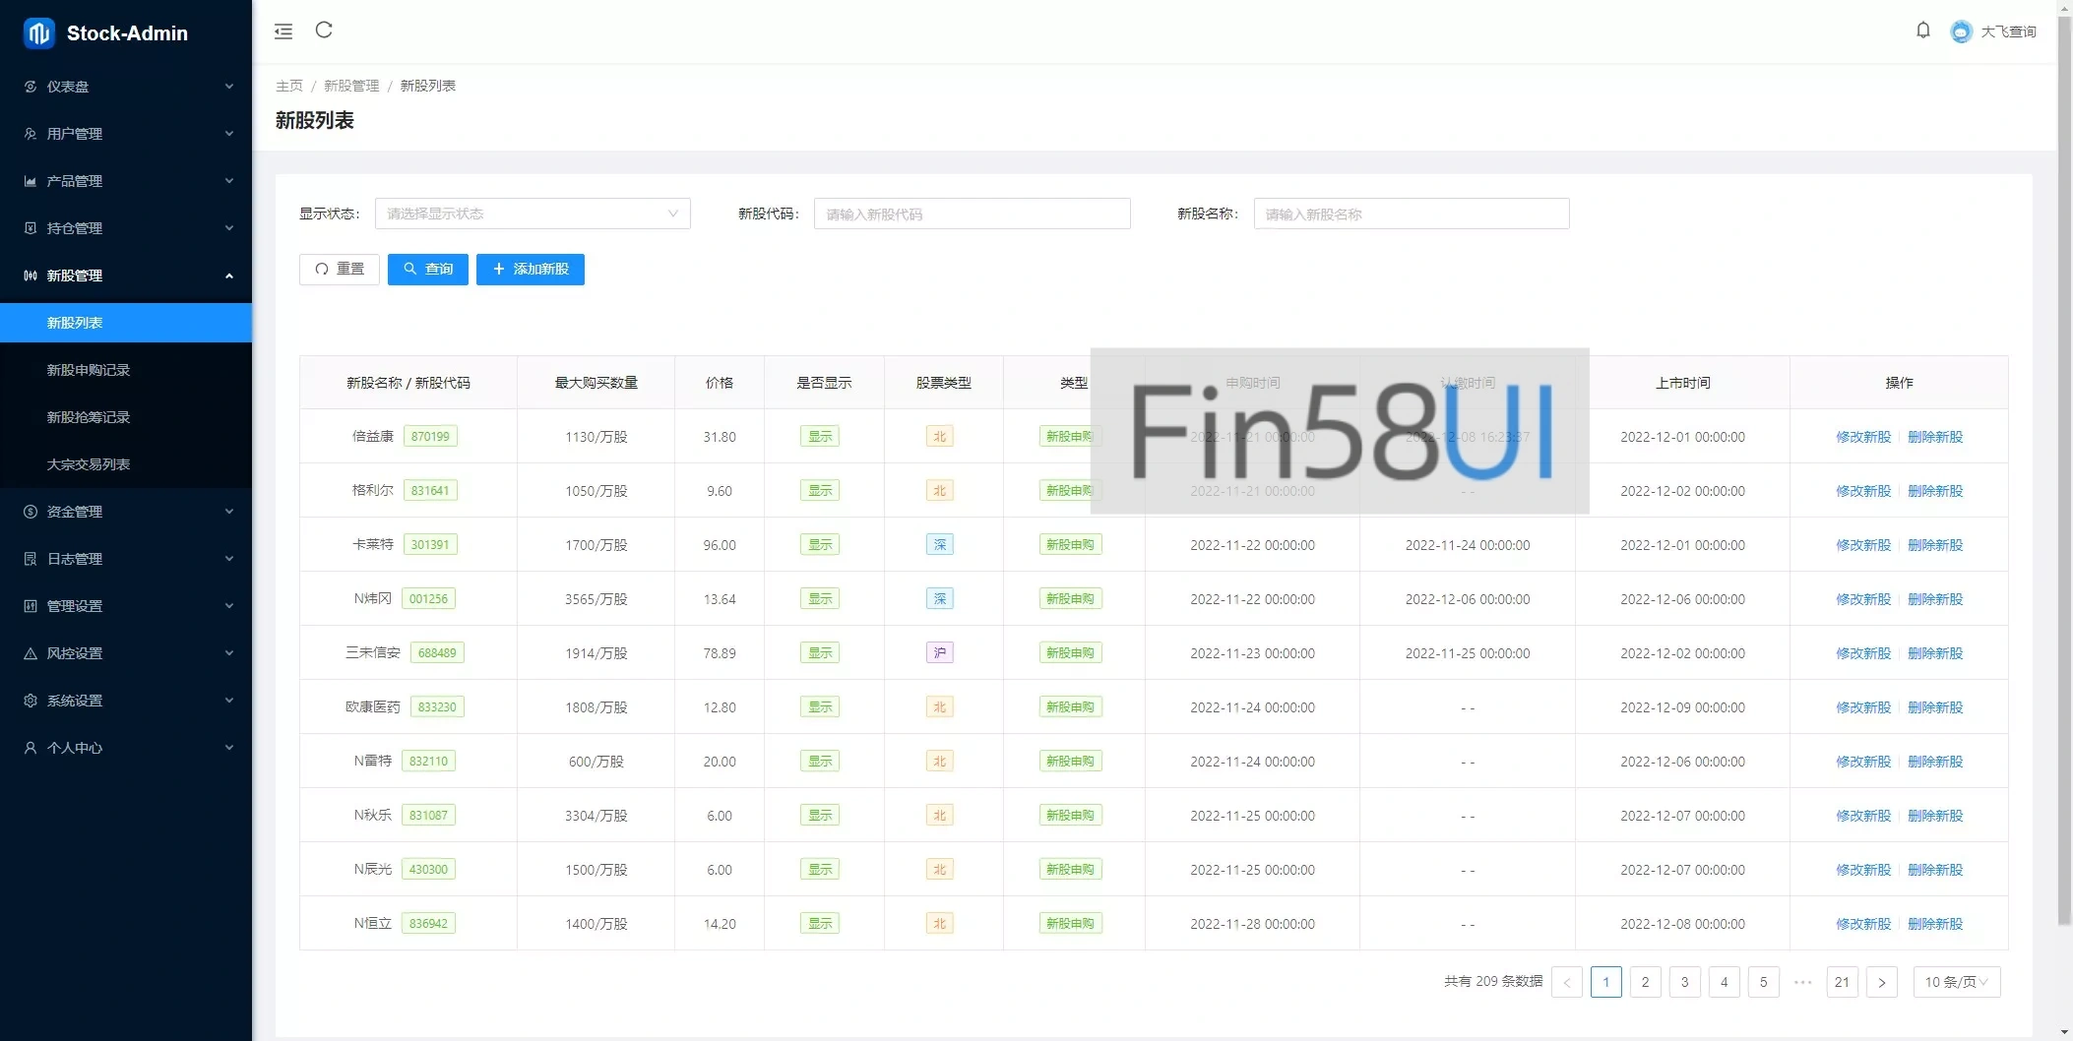The image size is (2073, 1041).
Task: Click the 风控设置 warning triangle icon
Action: (31, 653)
